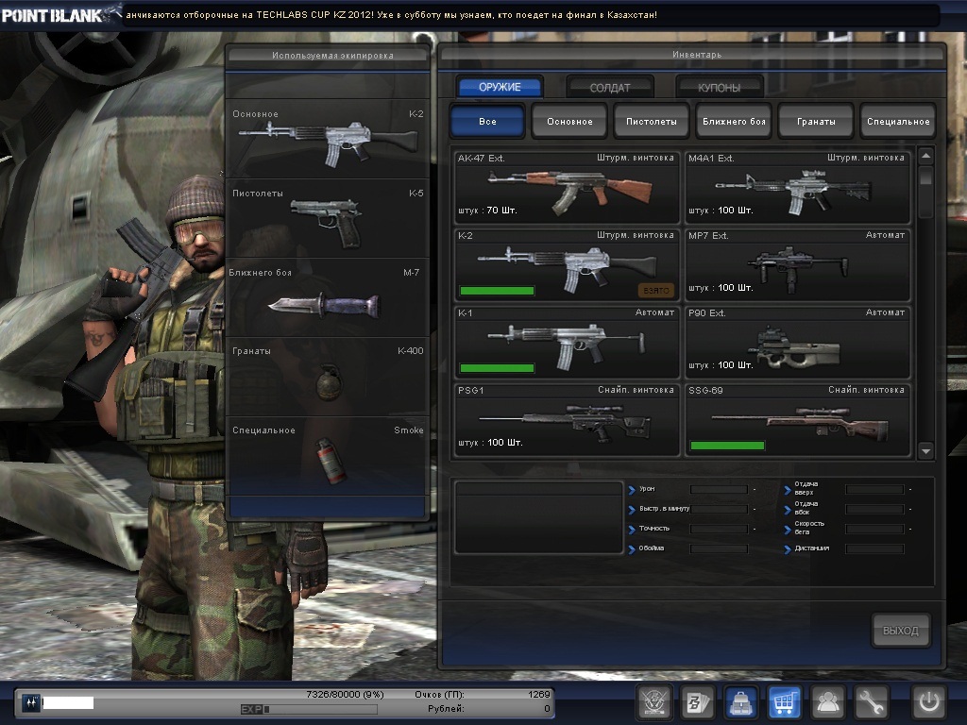The height and width of the screenshot is (725, 967).
Task: Click the Point Blank logo
Action: (60, 13)
